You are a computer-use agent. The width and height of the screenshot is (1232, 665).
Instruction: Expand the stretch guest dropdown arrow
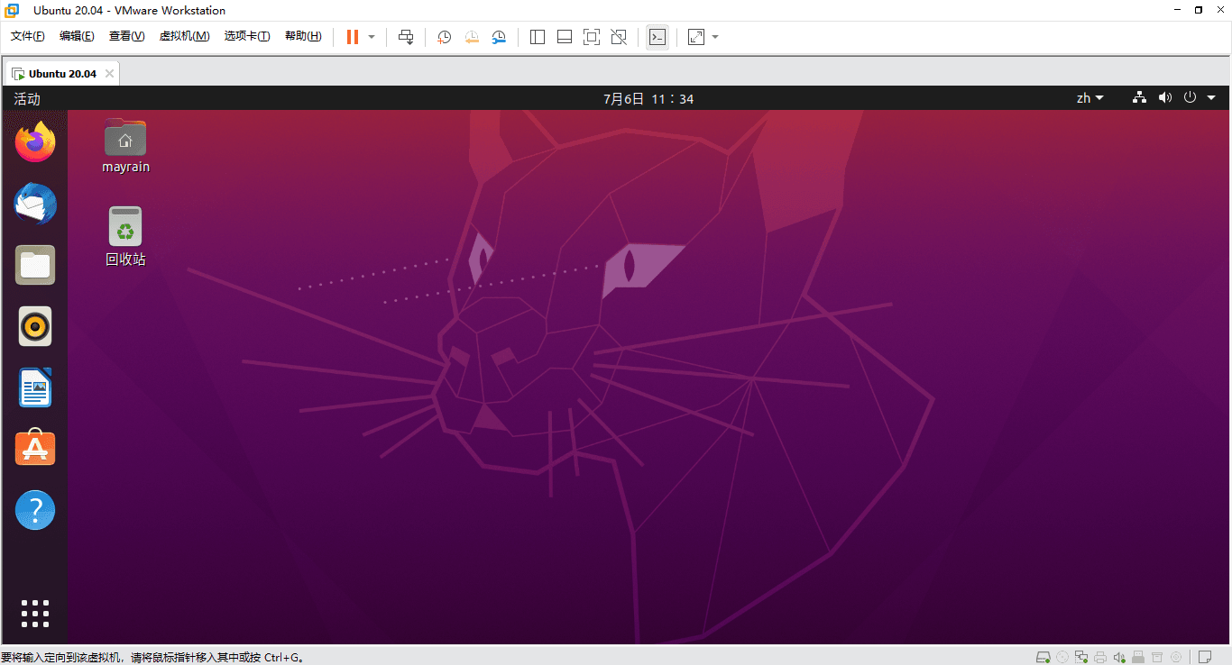[715, 37]
